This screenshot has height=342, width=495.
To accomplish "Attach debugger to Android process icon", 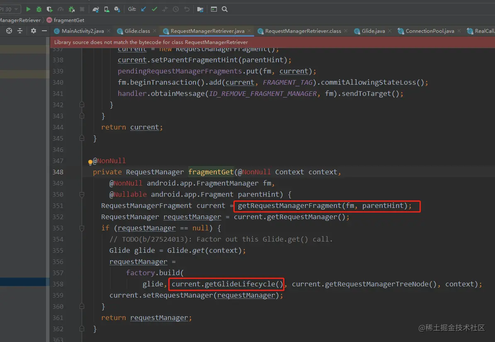I will (72, 9).
